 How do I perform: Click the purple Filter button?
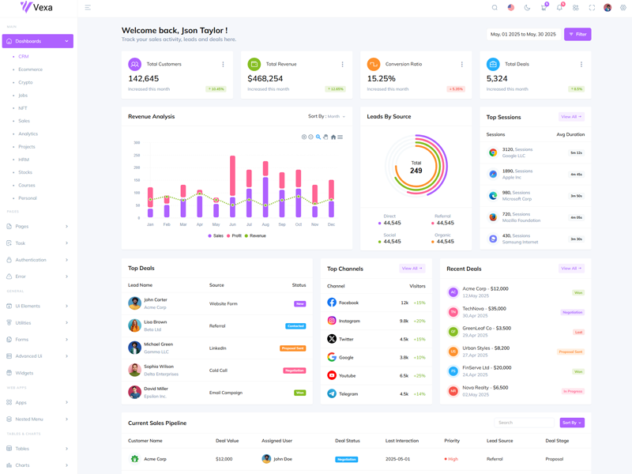tap(577, 35)
